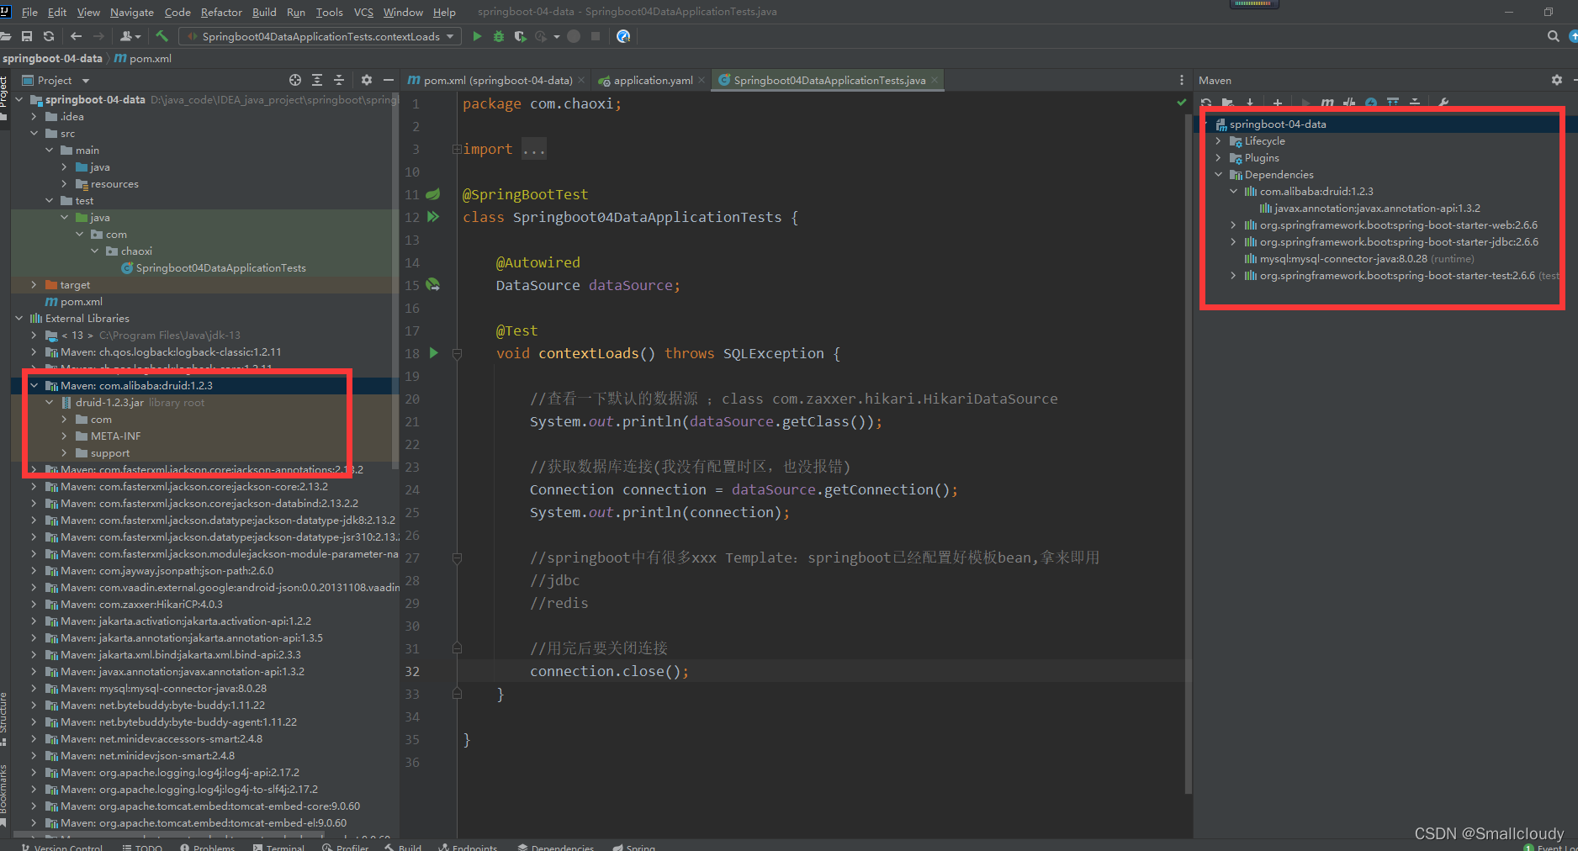Click run test gutter icon on line 18
The height and width of the screenshot is (851, 1578).
tap(434, 353)
